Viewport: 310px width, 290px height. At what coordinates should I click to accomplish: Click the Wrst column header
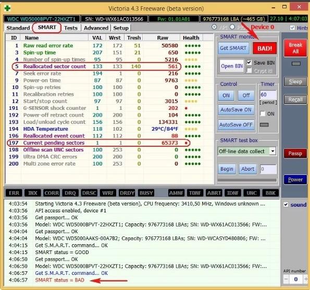point(115,37)
